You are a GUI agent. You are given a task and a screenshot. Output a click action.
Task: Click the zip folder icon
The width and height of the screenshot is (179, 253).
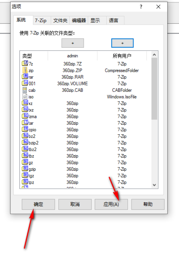pyautogui.click(x=25, y=70)
